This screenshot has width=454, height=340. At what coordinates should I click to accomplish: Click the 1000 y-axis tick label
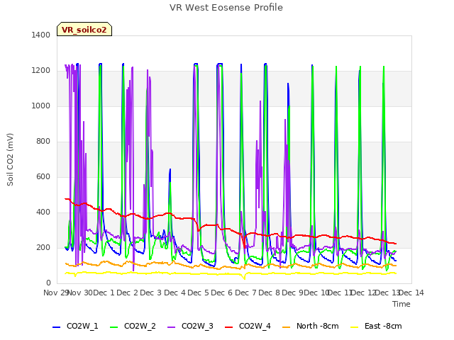coord(41,106)
